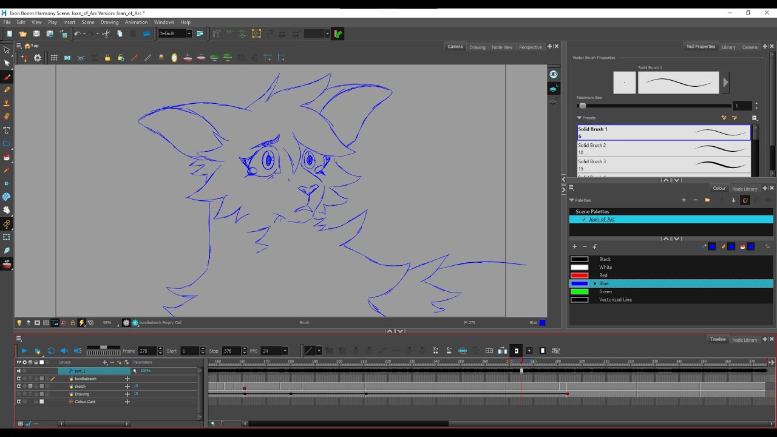Play the animation in Timeline
The height and width of the screenshot is (437, 777).
pos(24,351)
